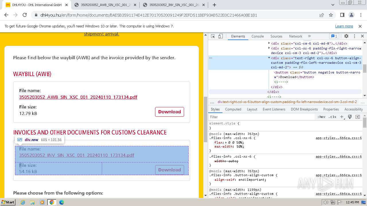Screen dimensions: 367x206
Task: Click the ellipsis beside the selected DOM node
Action: pos(210,58)
